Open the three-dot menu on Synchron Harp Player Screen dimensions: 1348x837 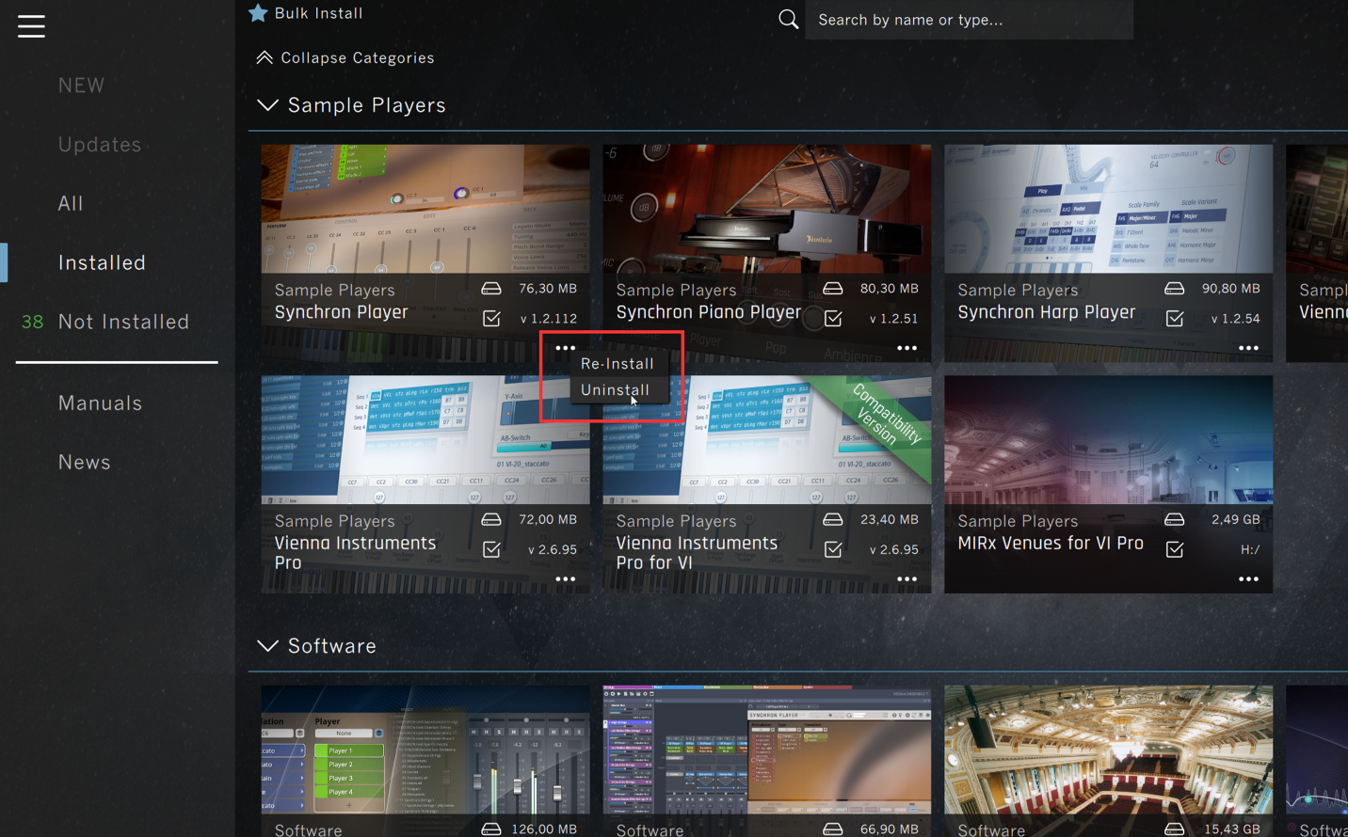[x=1248, y=348]
